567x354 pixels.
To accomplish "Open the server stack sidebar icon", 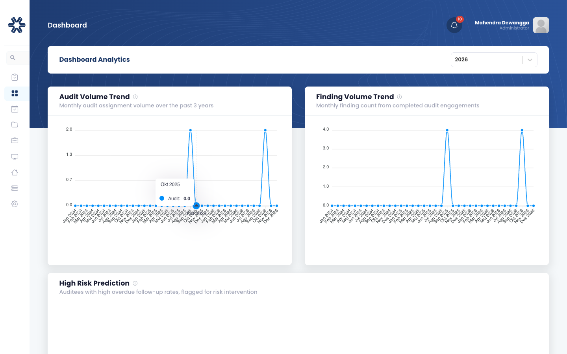I will [x=15, y=188].
